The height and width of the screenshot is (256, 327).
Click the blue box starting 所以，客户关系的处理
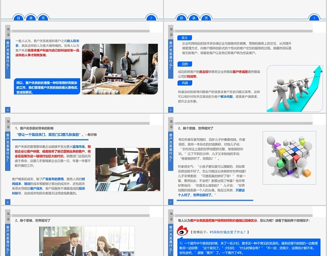coord(47,87)
